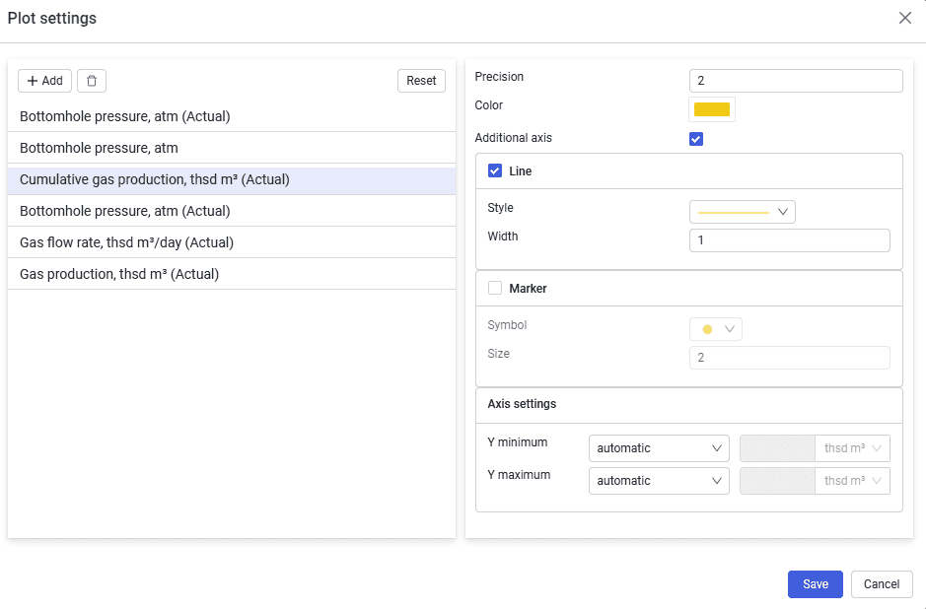Click the Save button
Screen dimensions: 926x609
[x=815, y=584]
